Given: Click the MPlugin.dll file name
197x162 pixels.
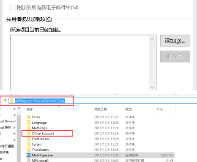Looking at the screenshot, I should [40, 160].
